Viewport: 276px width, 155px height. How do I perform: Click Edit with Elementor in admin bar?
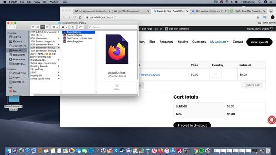coord(177,29)
